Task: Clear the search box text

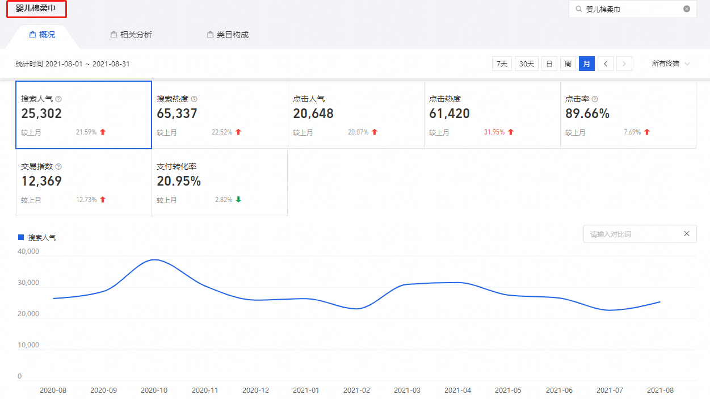Action: point(686,9)
